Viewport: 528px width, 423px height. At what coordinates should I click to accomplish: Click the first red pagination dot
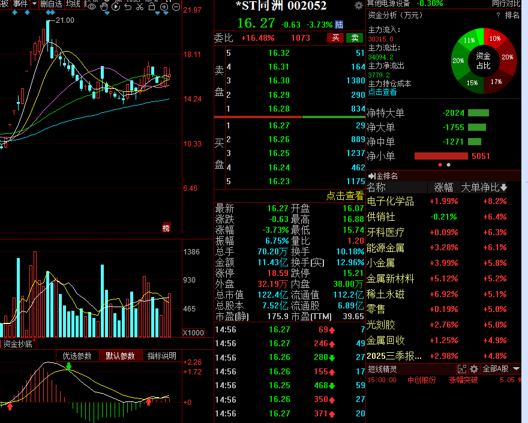point(440,164)
